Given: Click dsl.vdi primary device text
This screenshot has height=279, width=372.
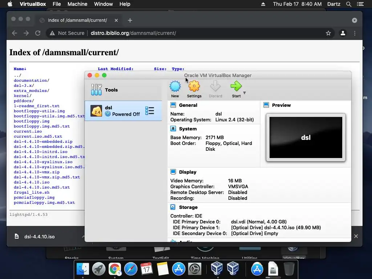Looking at the screenshot, I should point(259,222).
